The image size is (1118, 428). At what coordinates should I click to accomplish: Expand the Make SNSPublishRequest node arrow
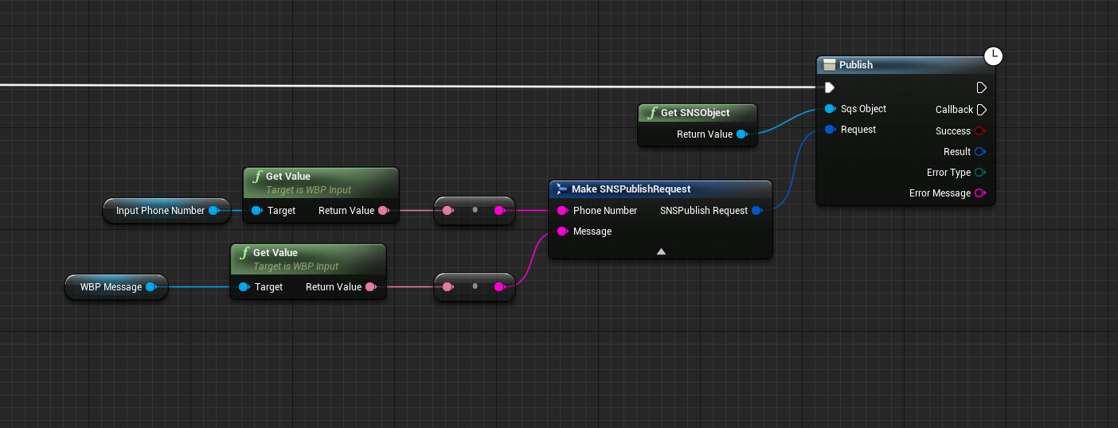click(x=661, y=251)
